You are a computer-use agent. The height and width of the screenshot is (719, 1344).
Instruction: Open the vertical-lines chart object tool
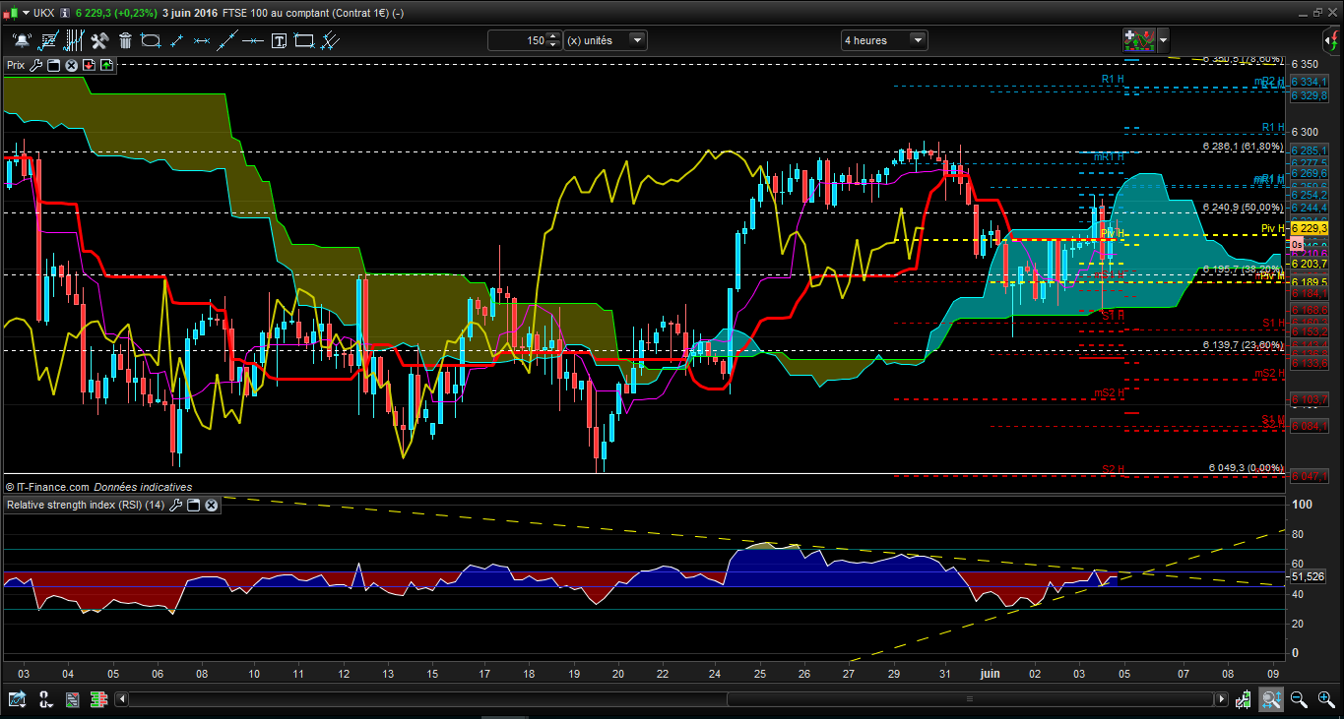coord(74,40)
